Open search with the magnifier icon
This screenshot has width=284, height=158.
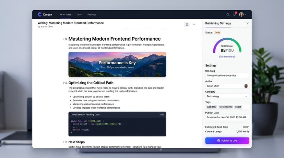(x=228, y=14)
